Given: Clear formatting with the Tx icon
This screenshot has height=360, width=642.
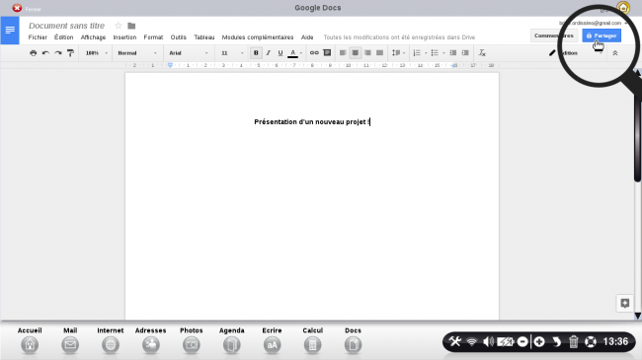Looking at the screenshot, I should 482,53.
